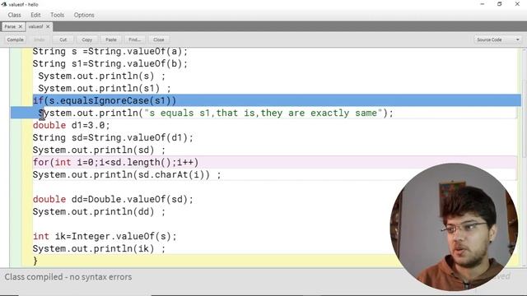Restore down the editor window

(500, 4)
